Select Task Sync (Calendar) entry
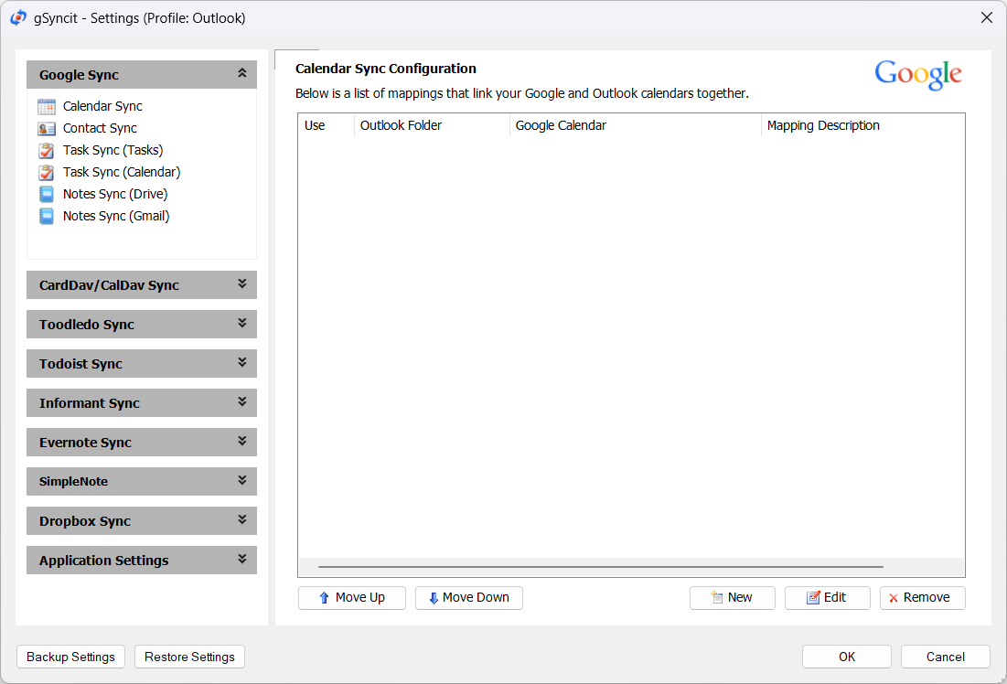The width and height of the screenshot is (1007, 684). 122,172
